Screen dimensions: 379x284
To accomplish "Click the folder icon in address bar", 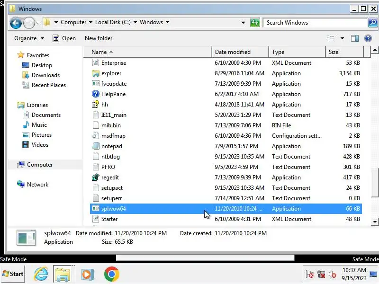I will [x=46, y=22].
